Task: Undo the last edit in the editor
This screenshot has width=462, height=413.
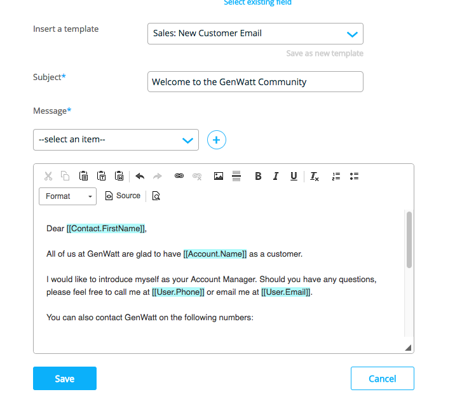Action: [140, 176]
